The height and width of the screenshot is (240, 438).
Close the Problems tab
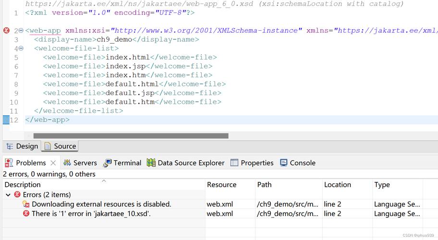coord(53,163)
